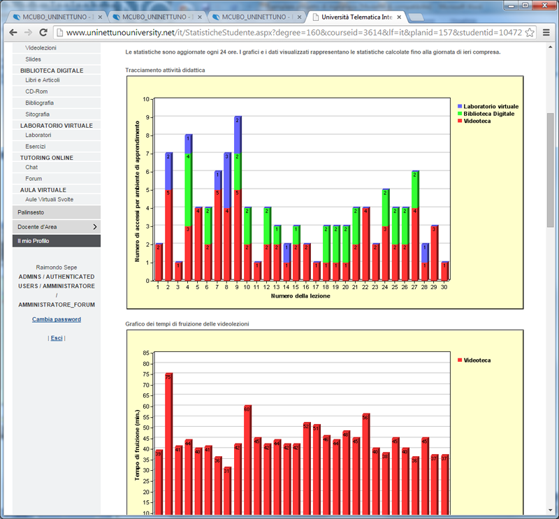Image resolution: width=559 pixels, height=519 pixels.
Task: Click the browser back arrow
Action: pyautogui.click(x=13, y=33)
